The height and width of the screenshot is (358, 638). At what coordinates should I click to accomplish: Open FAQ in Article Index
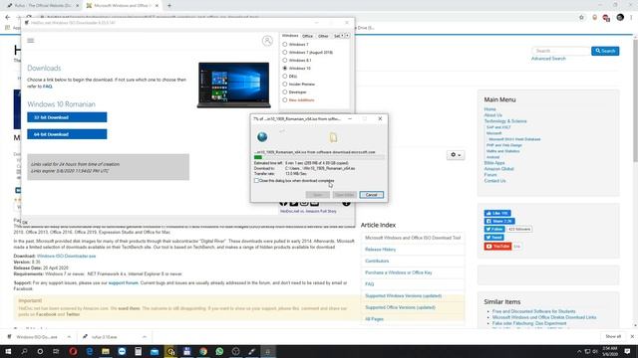[x=370, y=284]
